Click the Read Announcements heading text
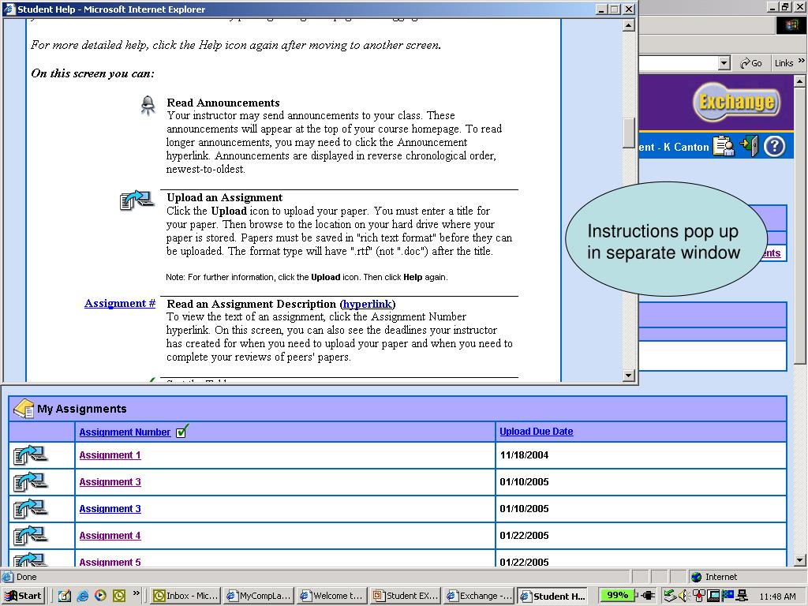 point(223,103)
